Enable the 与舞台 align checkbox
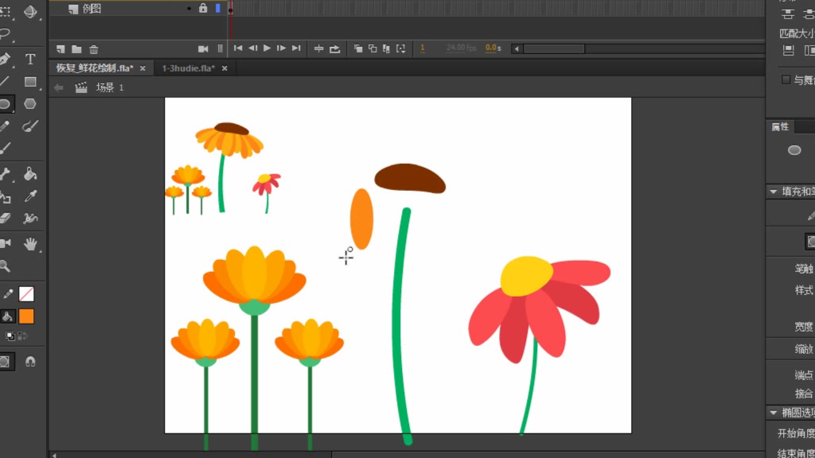 (x=786, y=80)
